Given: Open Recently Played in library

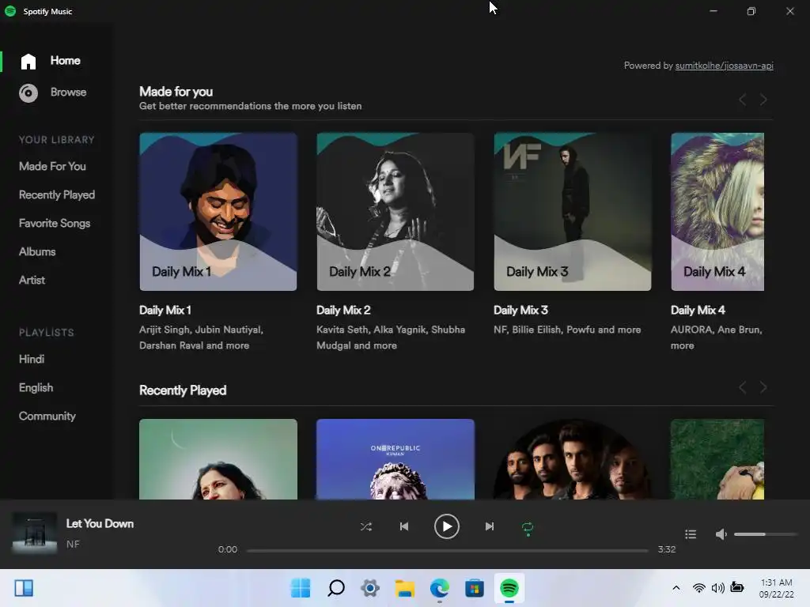Looking at the screenshot, I should click(57, 194).
